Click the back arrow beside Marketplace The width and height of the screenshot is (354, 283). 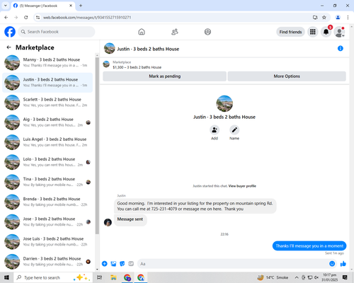(x=8, y=47)
